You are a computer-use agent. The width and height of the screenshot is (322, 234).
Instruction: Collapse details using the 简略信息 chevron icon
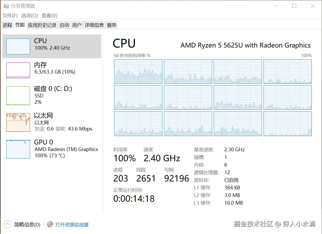[8, 224]
